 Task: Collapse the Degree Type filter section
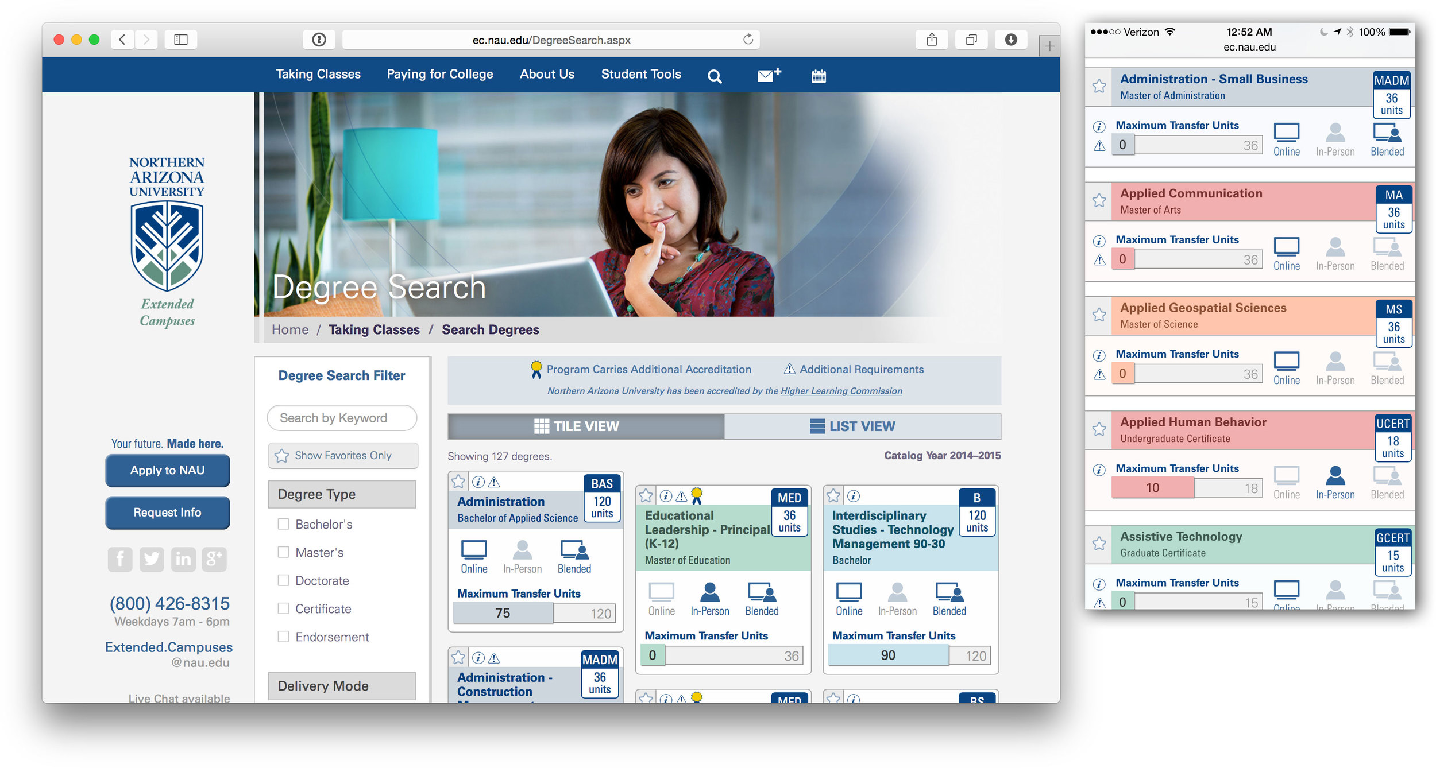pyautogui.click(x=342, y=494)
